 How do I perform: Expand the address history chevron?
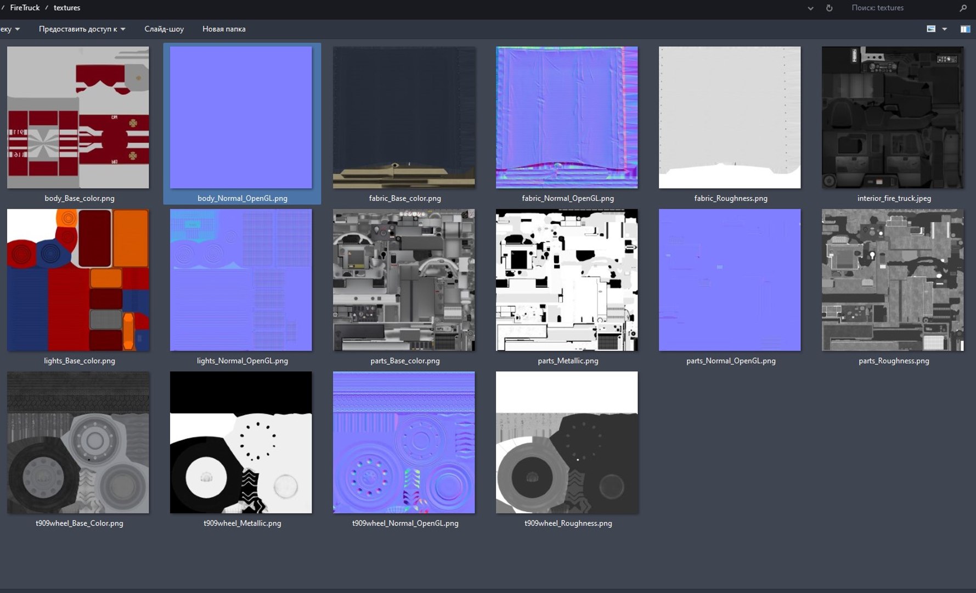pyautogui.click(x=810, y=8)
